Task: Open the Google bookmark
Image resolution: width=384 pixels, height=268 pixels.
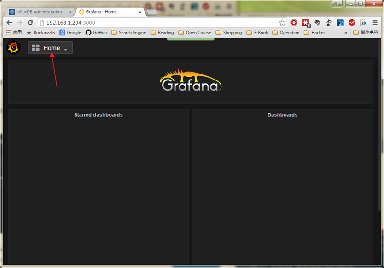Action: [70, 33]
